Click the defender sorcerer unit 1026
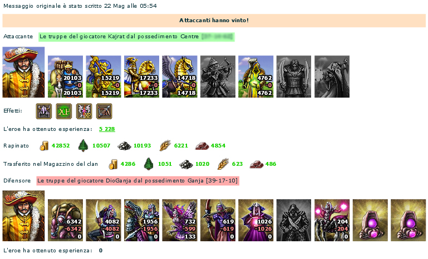Viewport: 428px width, 259px height. click(x=256, y=220)
